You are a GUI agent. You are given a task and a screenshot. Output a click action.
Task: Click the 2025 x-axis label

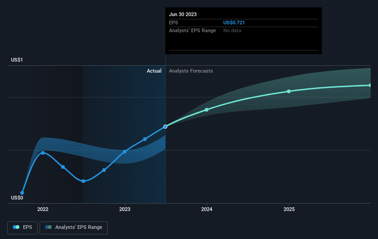(289, 209)
